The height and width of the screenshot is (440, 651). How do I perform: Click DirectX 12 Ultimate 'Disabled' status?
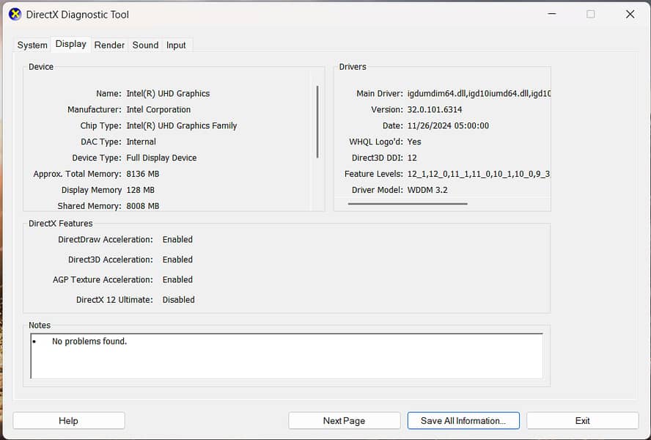coord(178,299)
